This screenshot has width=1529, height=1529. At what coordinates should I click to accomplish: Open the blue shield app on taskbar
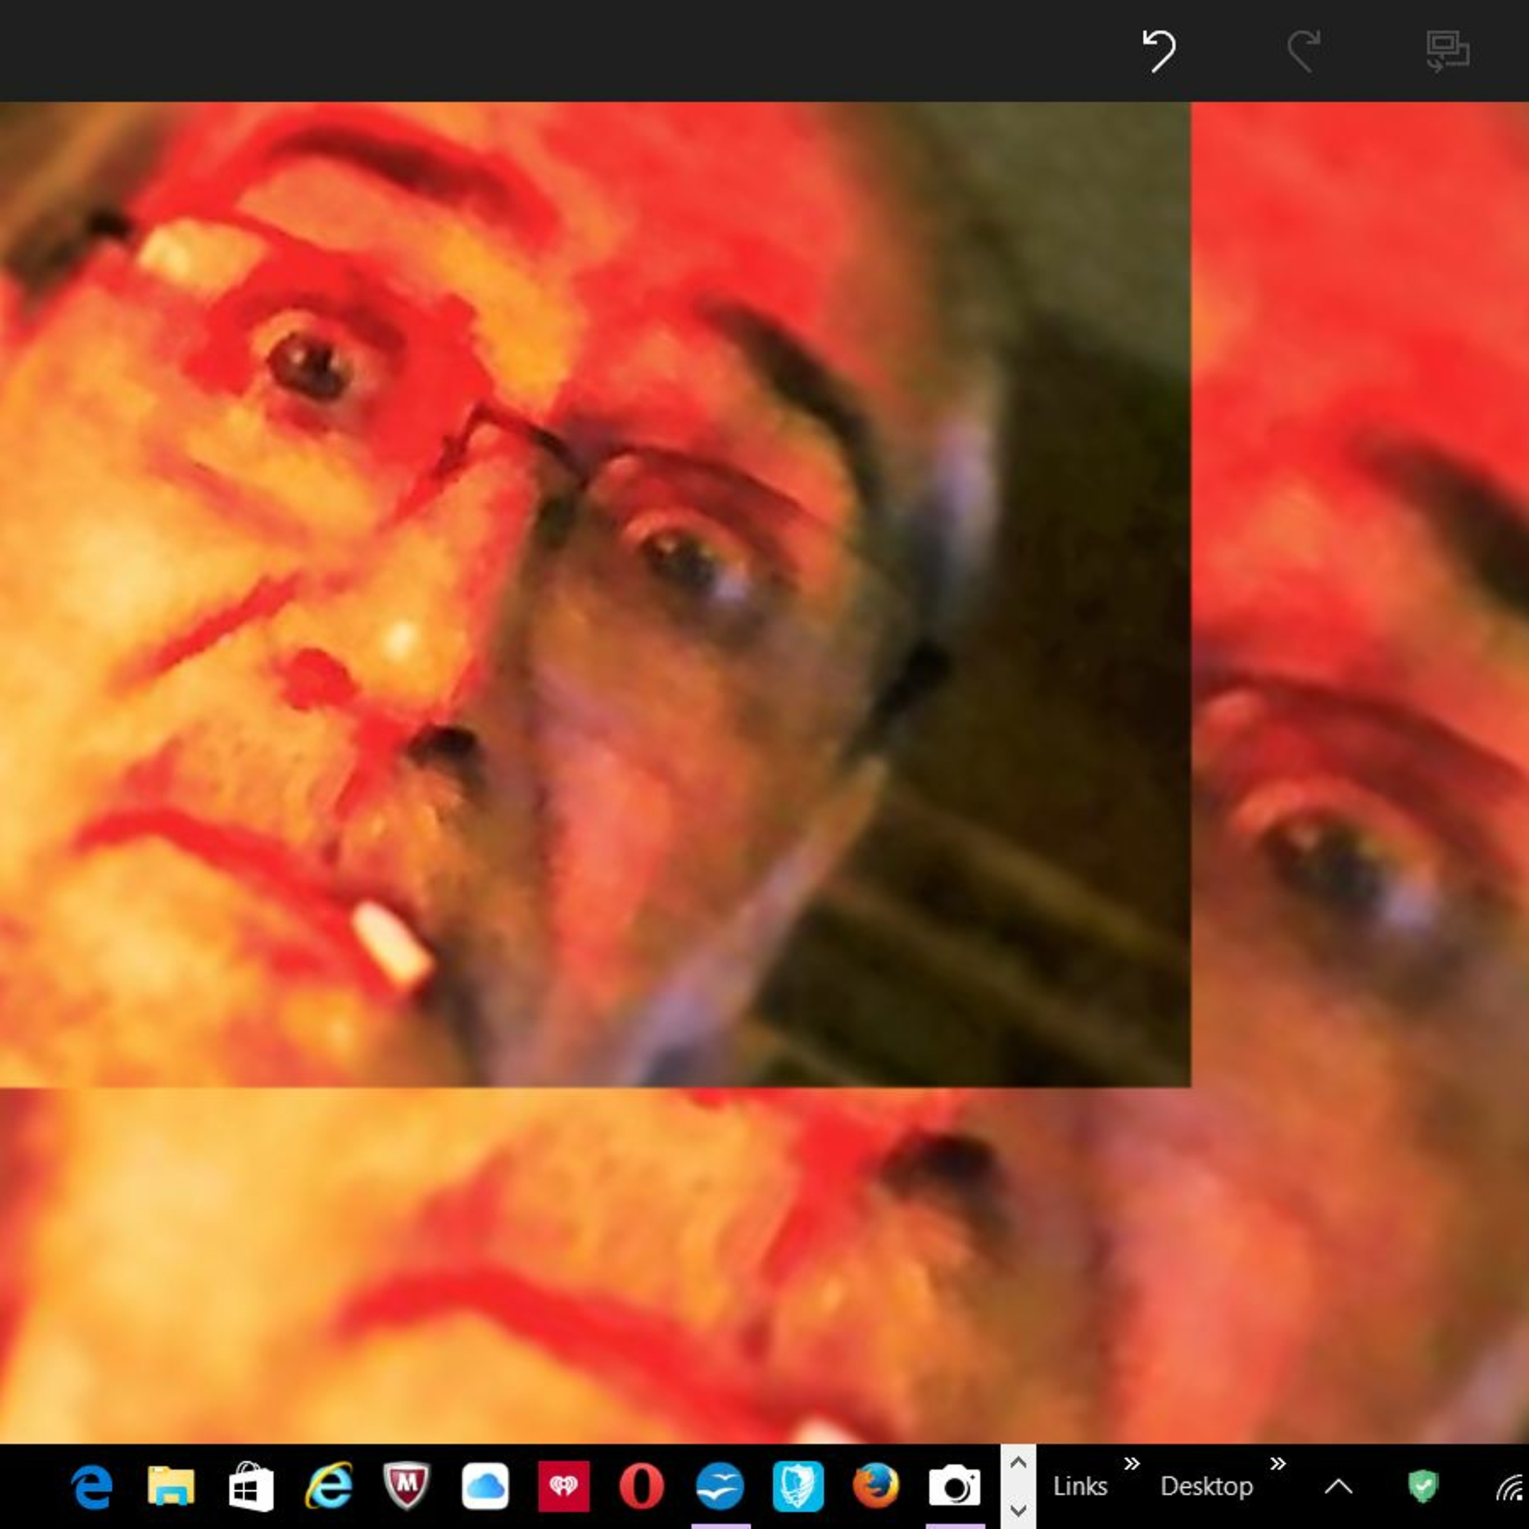(x=799, y=1486)
